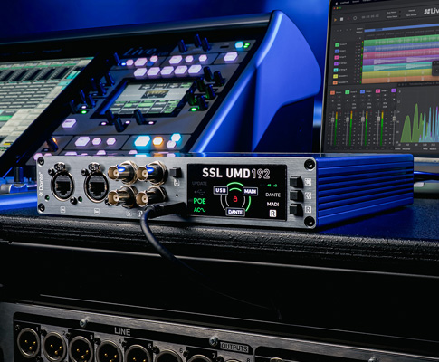Click the yellow audio clip in the timeline
439x362 pixels.
point(396,73)
